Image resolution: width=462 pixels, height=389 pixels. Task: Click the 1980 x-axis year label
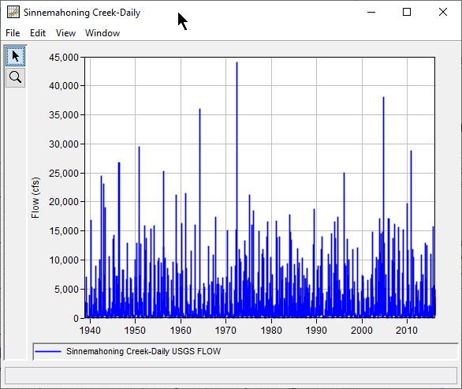click(271, 331)
